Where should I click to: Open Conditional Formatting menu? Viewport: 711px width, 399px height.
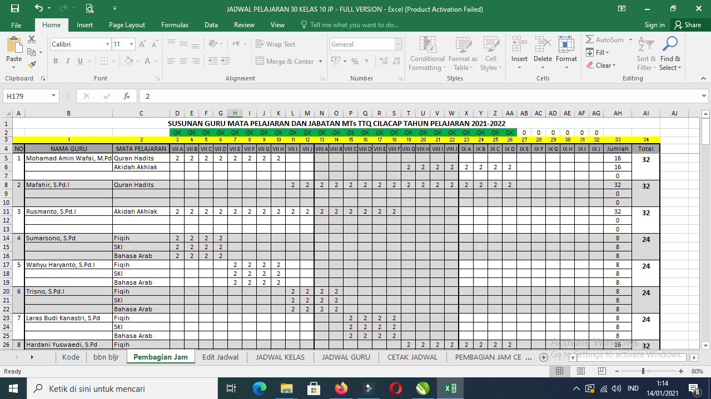427,54
